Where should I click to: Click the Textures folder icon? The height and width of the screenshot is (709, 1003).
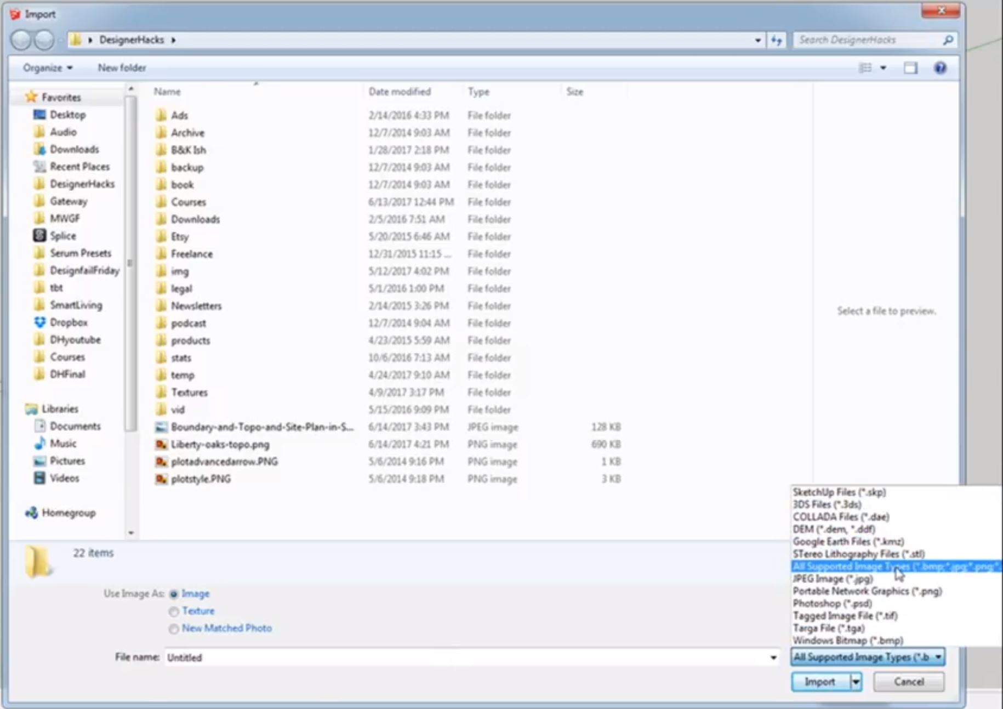[x=161, y=393]
